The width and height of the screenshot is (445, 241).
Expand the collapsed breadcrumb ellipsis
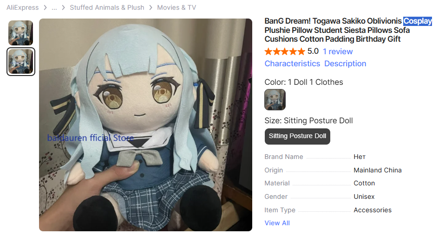pyautogui.click(x=54, y=7)
